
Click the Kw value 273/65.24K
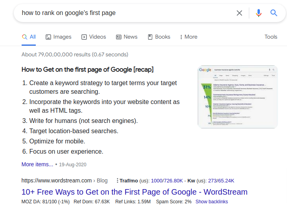click(221, 181)
